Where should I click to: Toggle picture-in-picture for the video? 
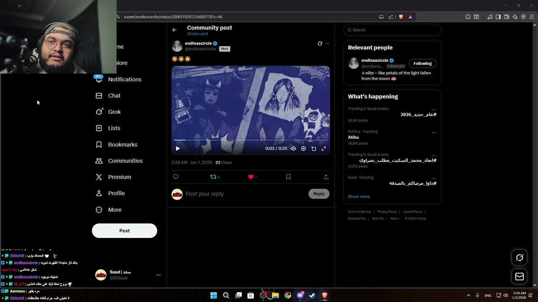(314, 148)
